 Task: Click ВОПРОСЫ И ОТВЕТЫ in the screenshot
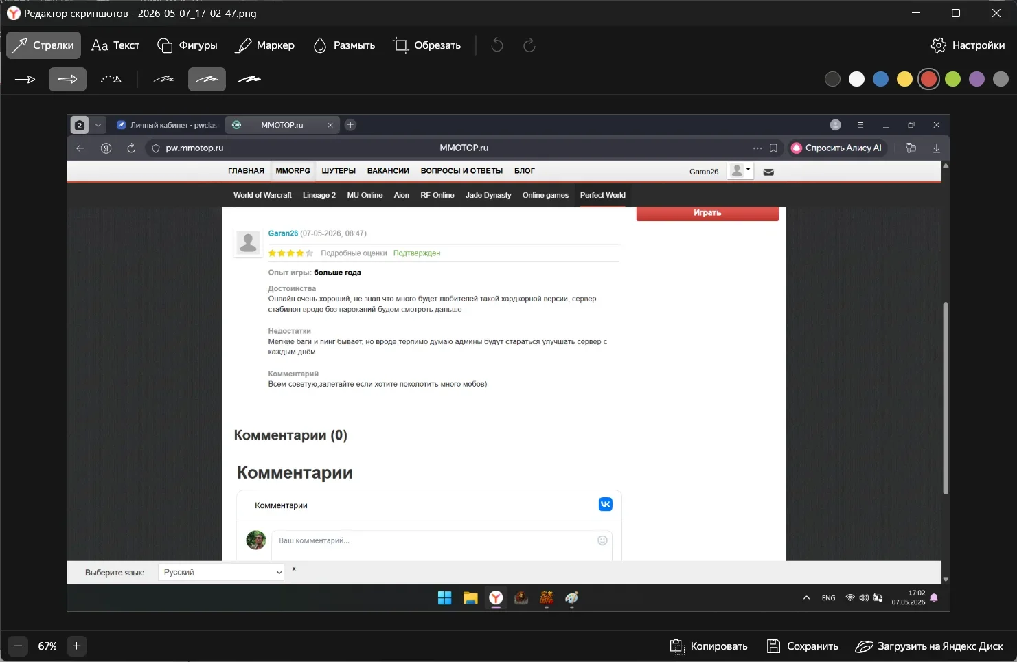click(461, 171)
